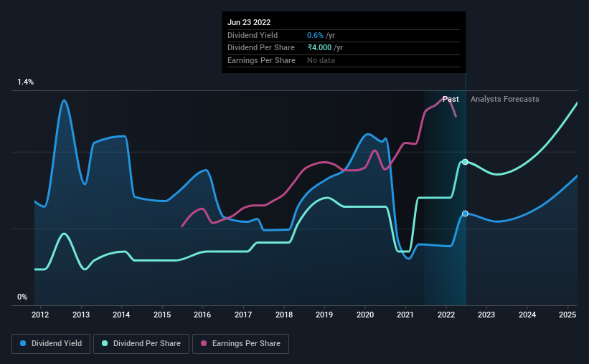Toggle the Dividend Per Share legend series
The height and width of the screenshot is (364, 589).
pyautogui.click(x=141, y=344)
